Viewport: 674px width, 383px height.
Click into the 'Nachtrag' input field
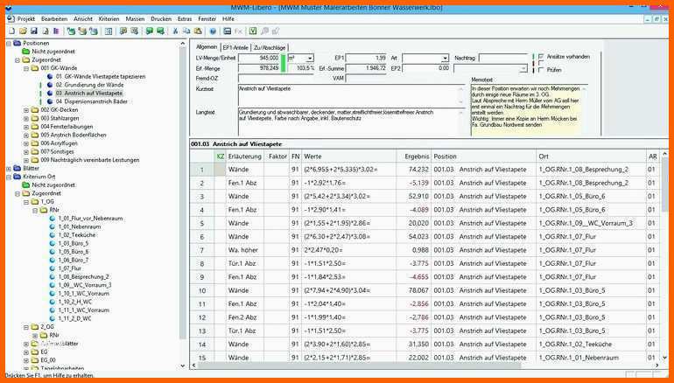[503, 58]
